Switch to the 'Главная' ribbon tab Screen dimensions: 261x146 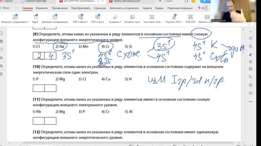point(27,8)
